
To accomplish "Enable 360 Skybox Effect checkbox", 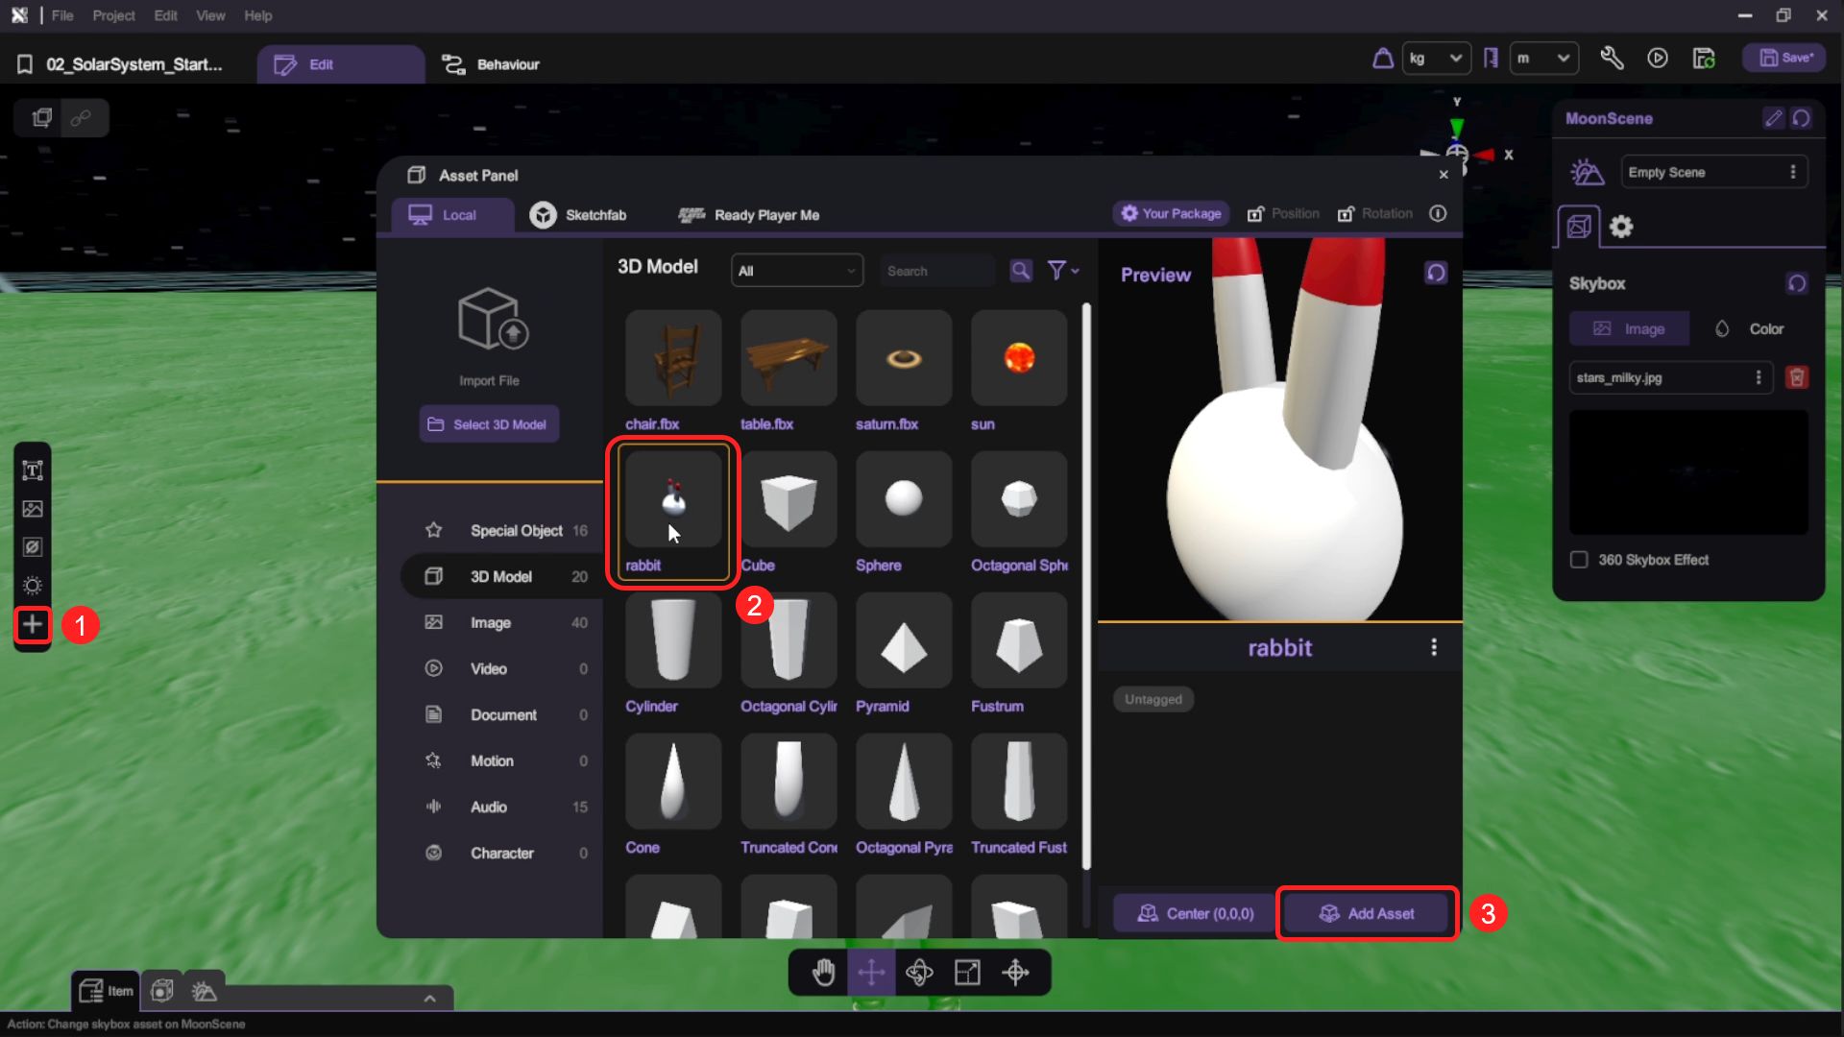I will tap(1579, 560).
